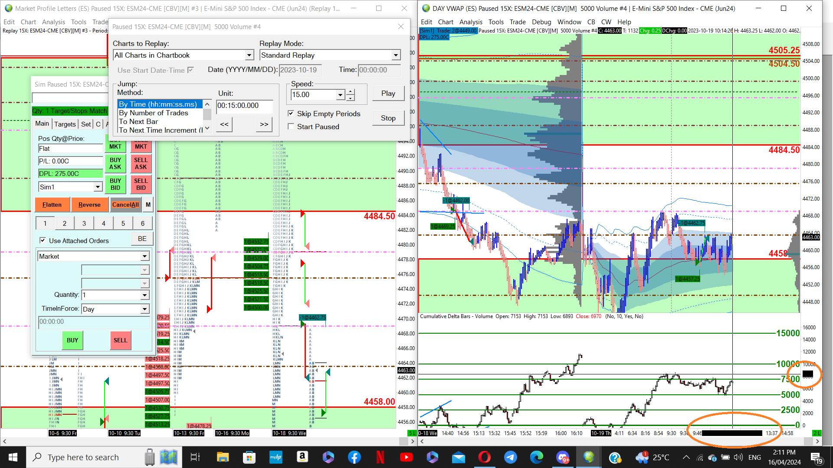
Task: Switch to the Targets tab
Action: click(65, 124)
